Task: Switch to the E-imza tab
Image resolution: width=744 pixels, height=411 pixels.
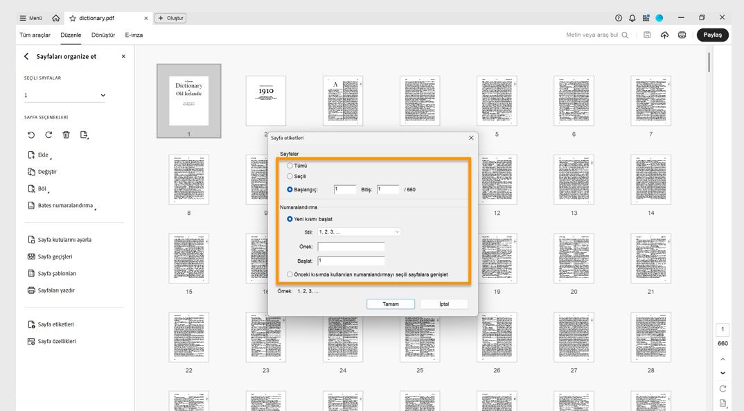Action: tap(134, 35)
